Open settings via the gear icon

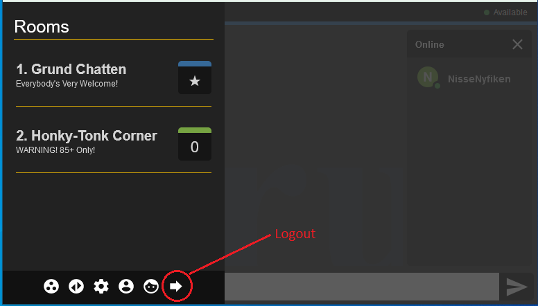pyautogui.click(x=101, y=286)
